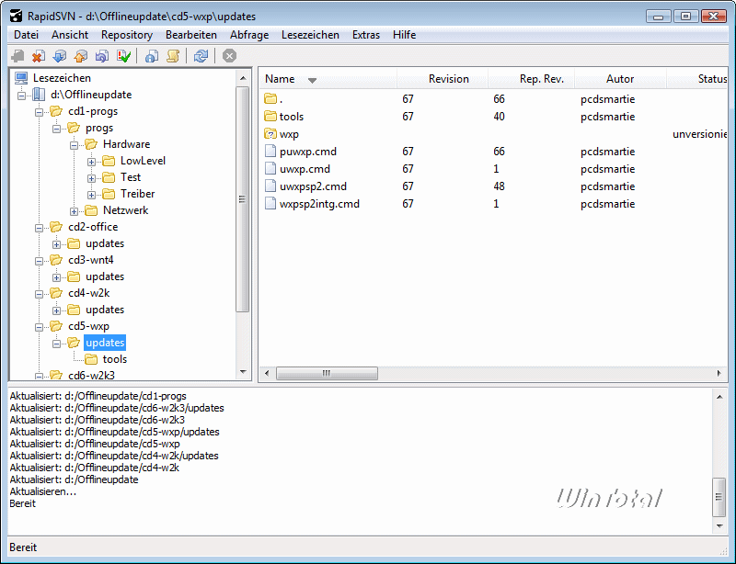Sort file list by Revision column
Viewport: 736px width, 564px height.
pyautogui.click(x=448, y=79)
